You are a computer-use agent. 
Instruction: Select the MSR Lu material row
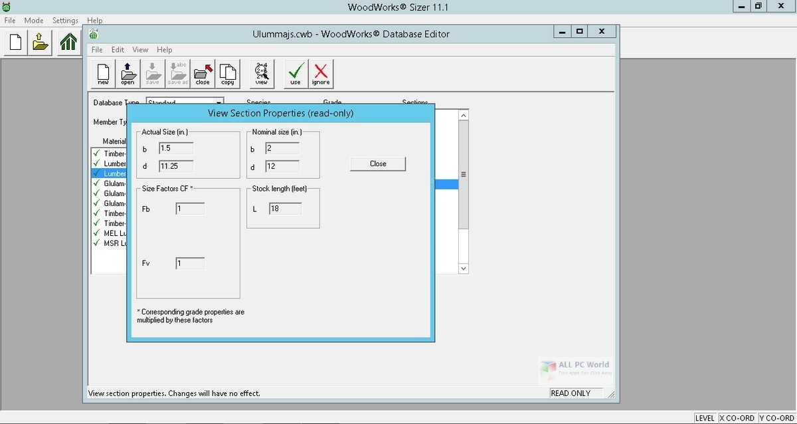coord(110,243)
